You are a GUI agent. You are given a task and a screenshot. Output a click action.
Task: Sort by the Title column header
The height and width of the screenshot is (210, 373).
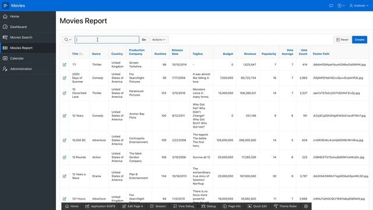click(x=75, y=54)
